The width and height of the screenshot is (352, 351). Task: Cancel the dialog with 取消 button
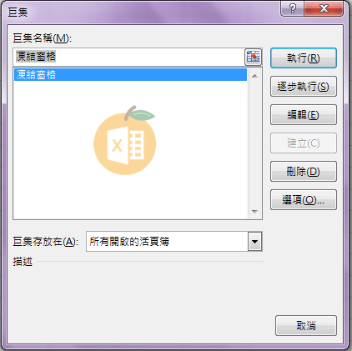tap(306, 325)
